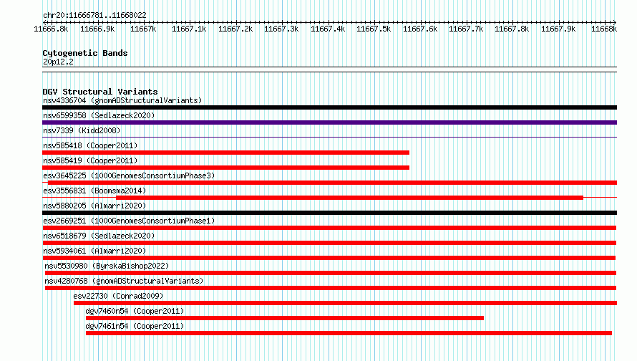Click the red esv22730 variant bar
This screenshot has height=361, width=637.
(x=345, y=303)
